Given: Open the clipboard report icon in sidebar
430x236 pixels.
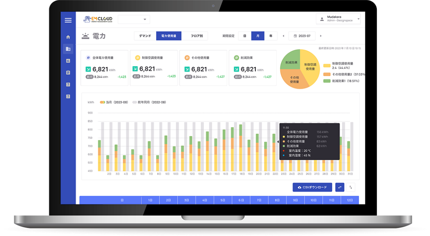Looking at the screenshot, I should coord(68,73).
